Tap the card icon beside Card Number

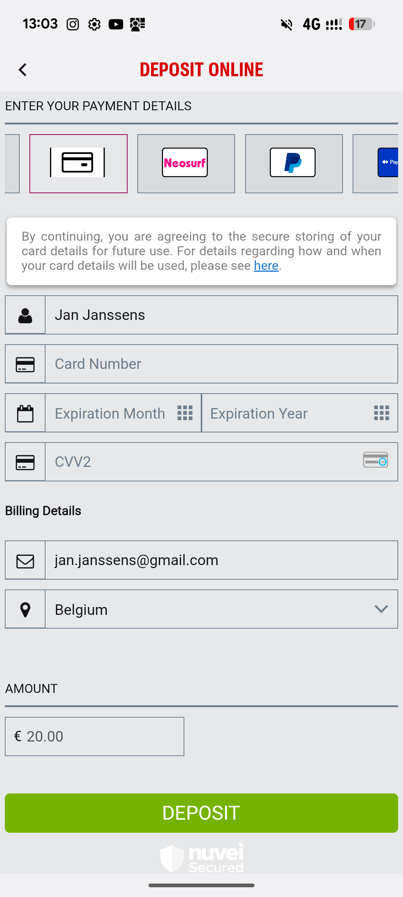click(x=25, y=364)
